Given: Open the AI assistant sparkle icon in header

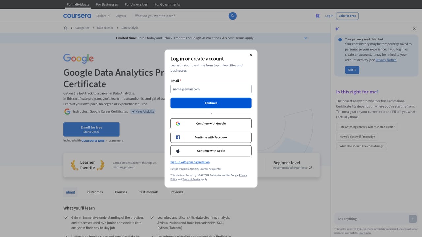Looking at the screenshot, I should [x=317, y=16].
